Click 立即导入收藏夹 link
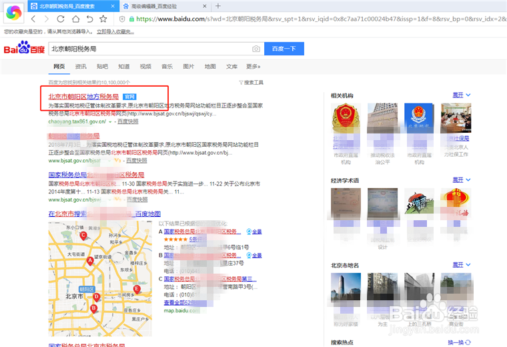The height and width of the screenshot is (347, 507). click(x=115, y=31)
